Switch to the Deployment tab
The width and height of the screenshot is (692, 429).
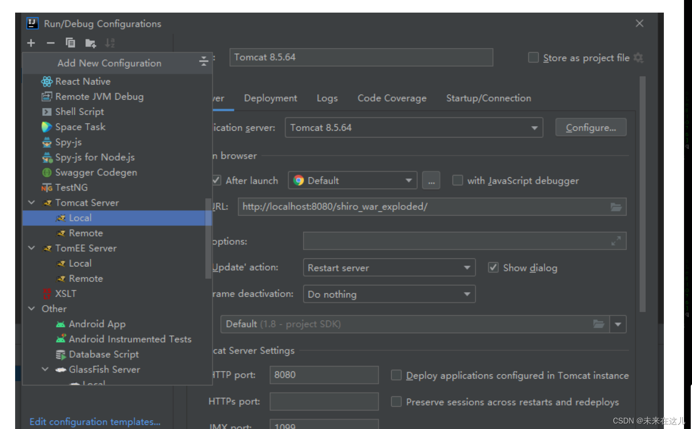(270, 98)
